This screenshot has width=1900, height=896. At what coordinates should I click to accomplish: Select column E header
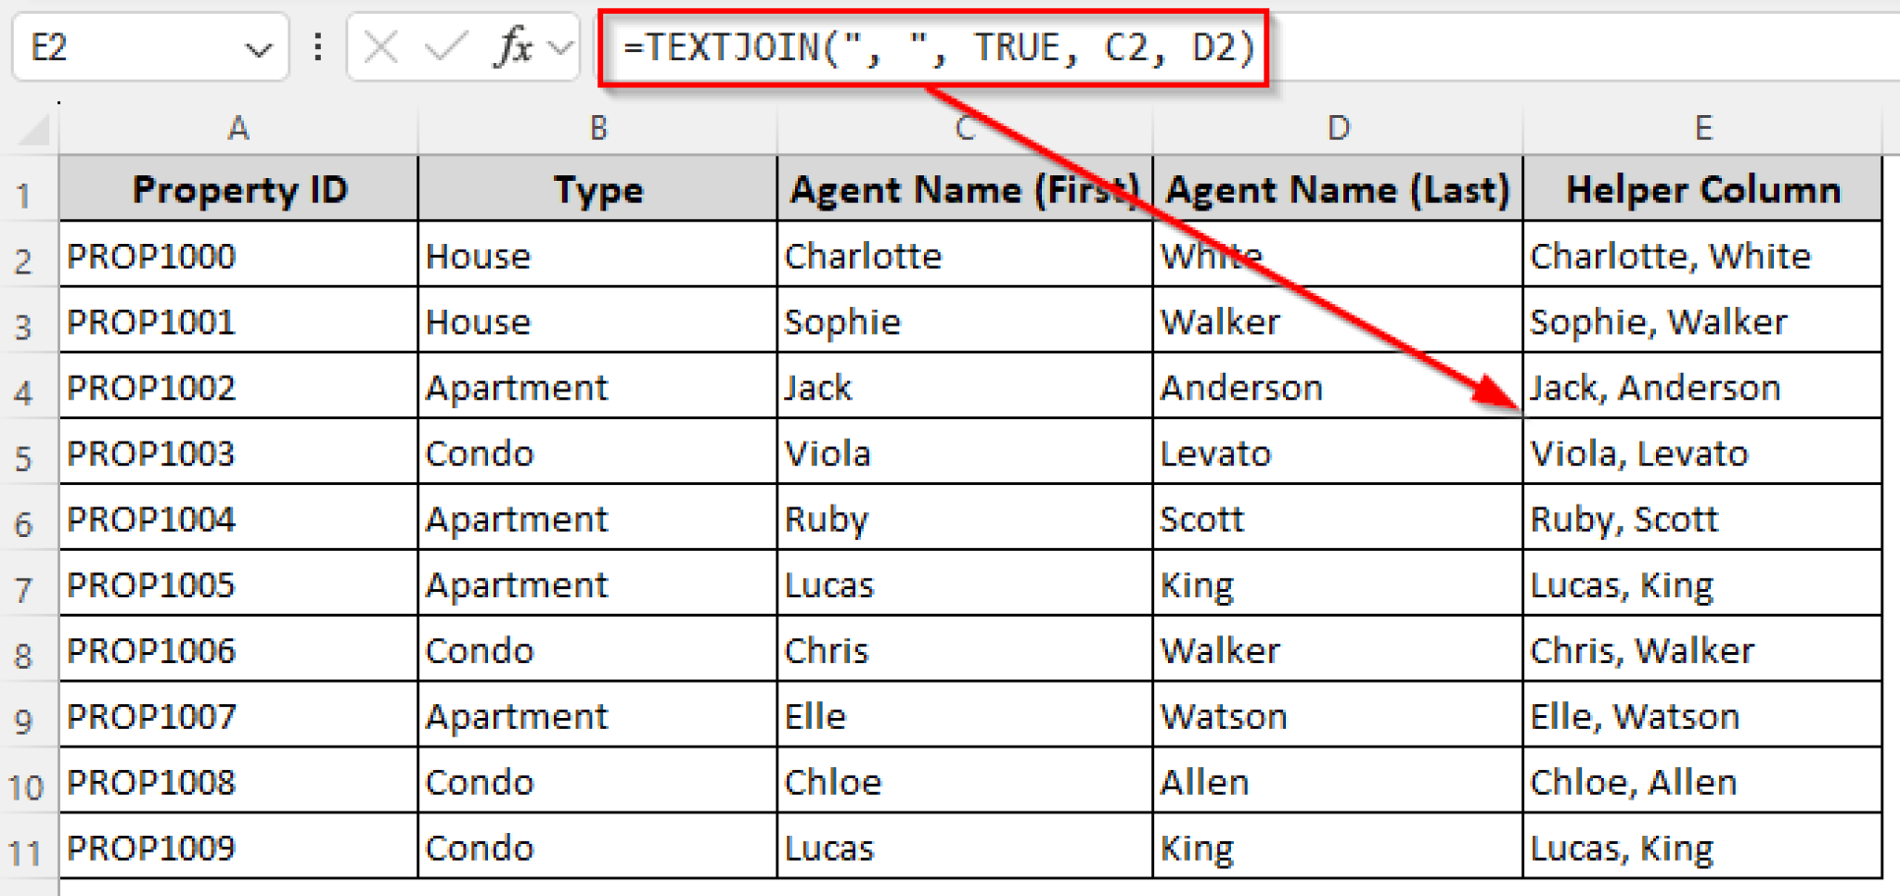click(1702, 128)
